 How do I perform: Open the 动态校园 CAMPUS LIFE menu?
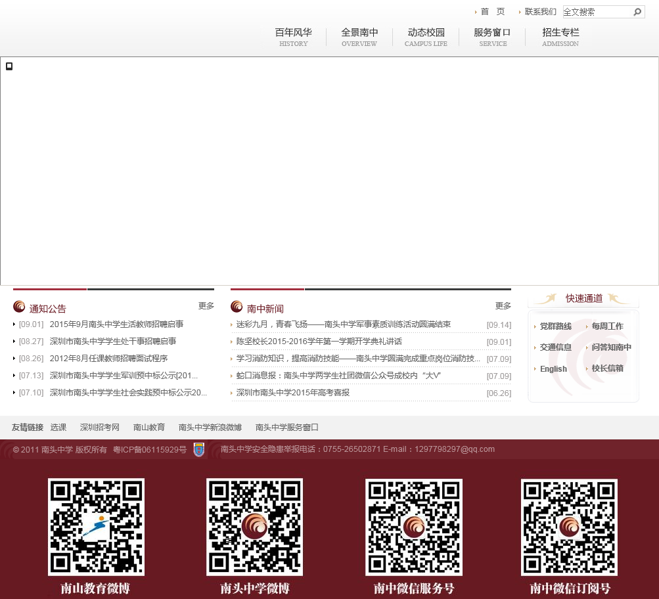[426, 37]
